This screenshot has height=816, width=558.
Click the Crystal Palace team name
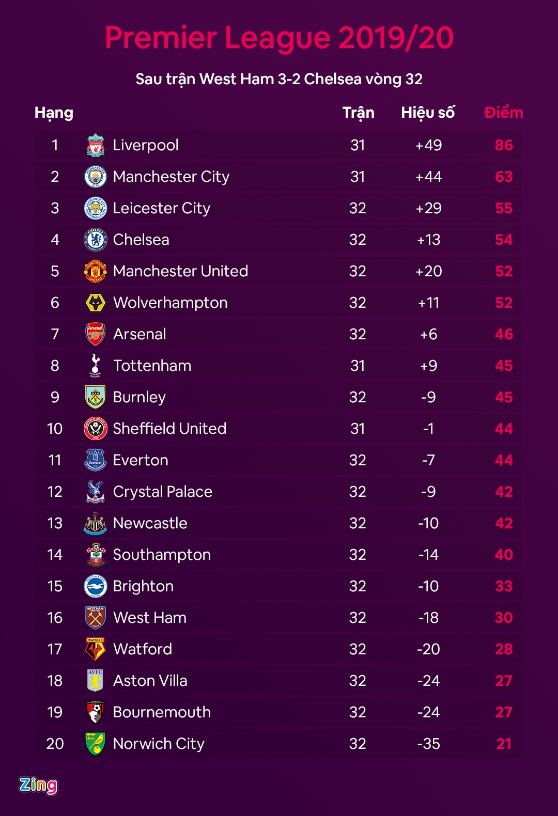tap(163, 492)
